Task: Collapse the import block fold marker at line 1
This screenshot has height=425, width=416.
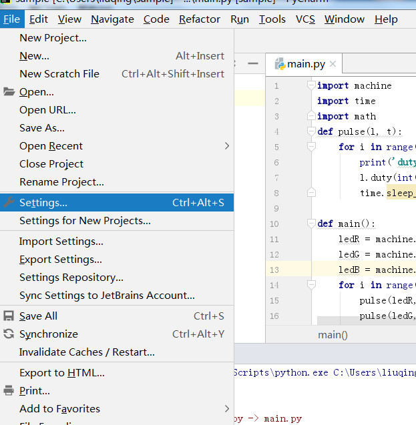Action: tap(311, 85)
